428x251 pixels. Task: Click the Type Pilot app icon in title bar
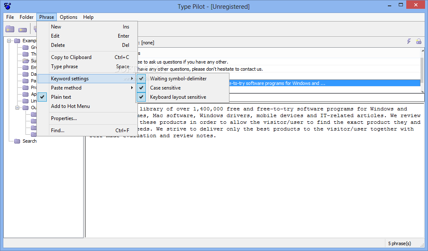tap(8, 6)
